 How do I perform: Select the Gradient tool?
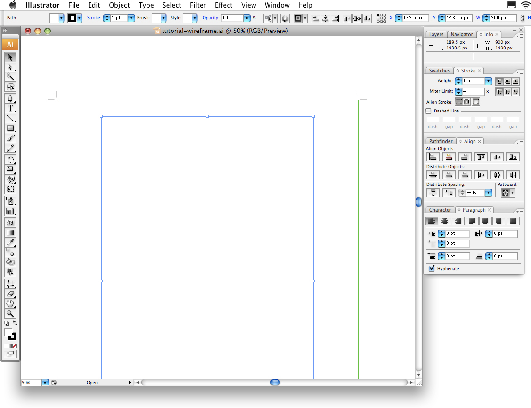(x=10, y=232)
